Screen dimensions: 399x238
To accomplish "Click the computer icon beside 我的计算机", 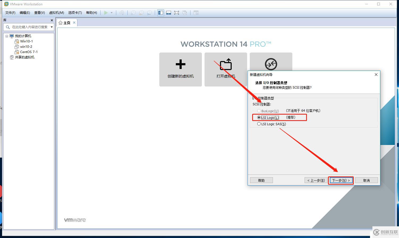I will pos(12,36).
